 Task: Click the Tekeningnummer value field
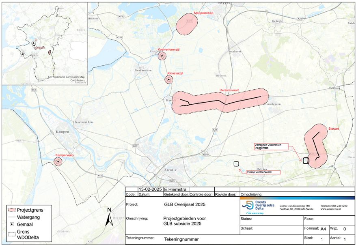coord(181,240)
